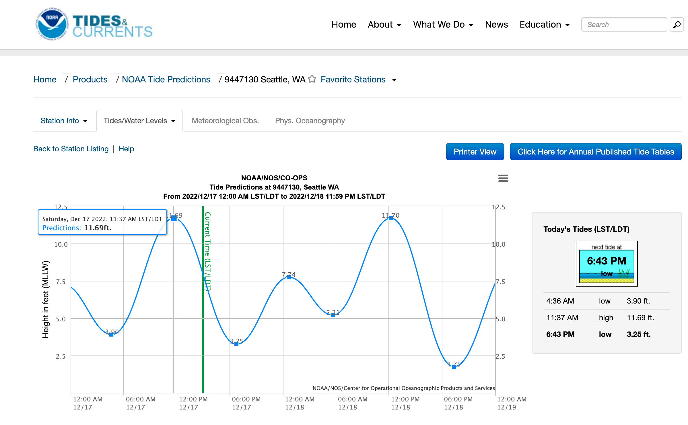The height and width of the screenshot is (425, 688).
Task: Go Back to Station Listing
Action: click(x=71, y=149)
